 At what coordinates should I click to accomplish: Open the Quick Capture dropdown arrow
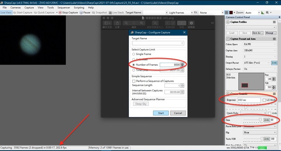57,12
